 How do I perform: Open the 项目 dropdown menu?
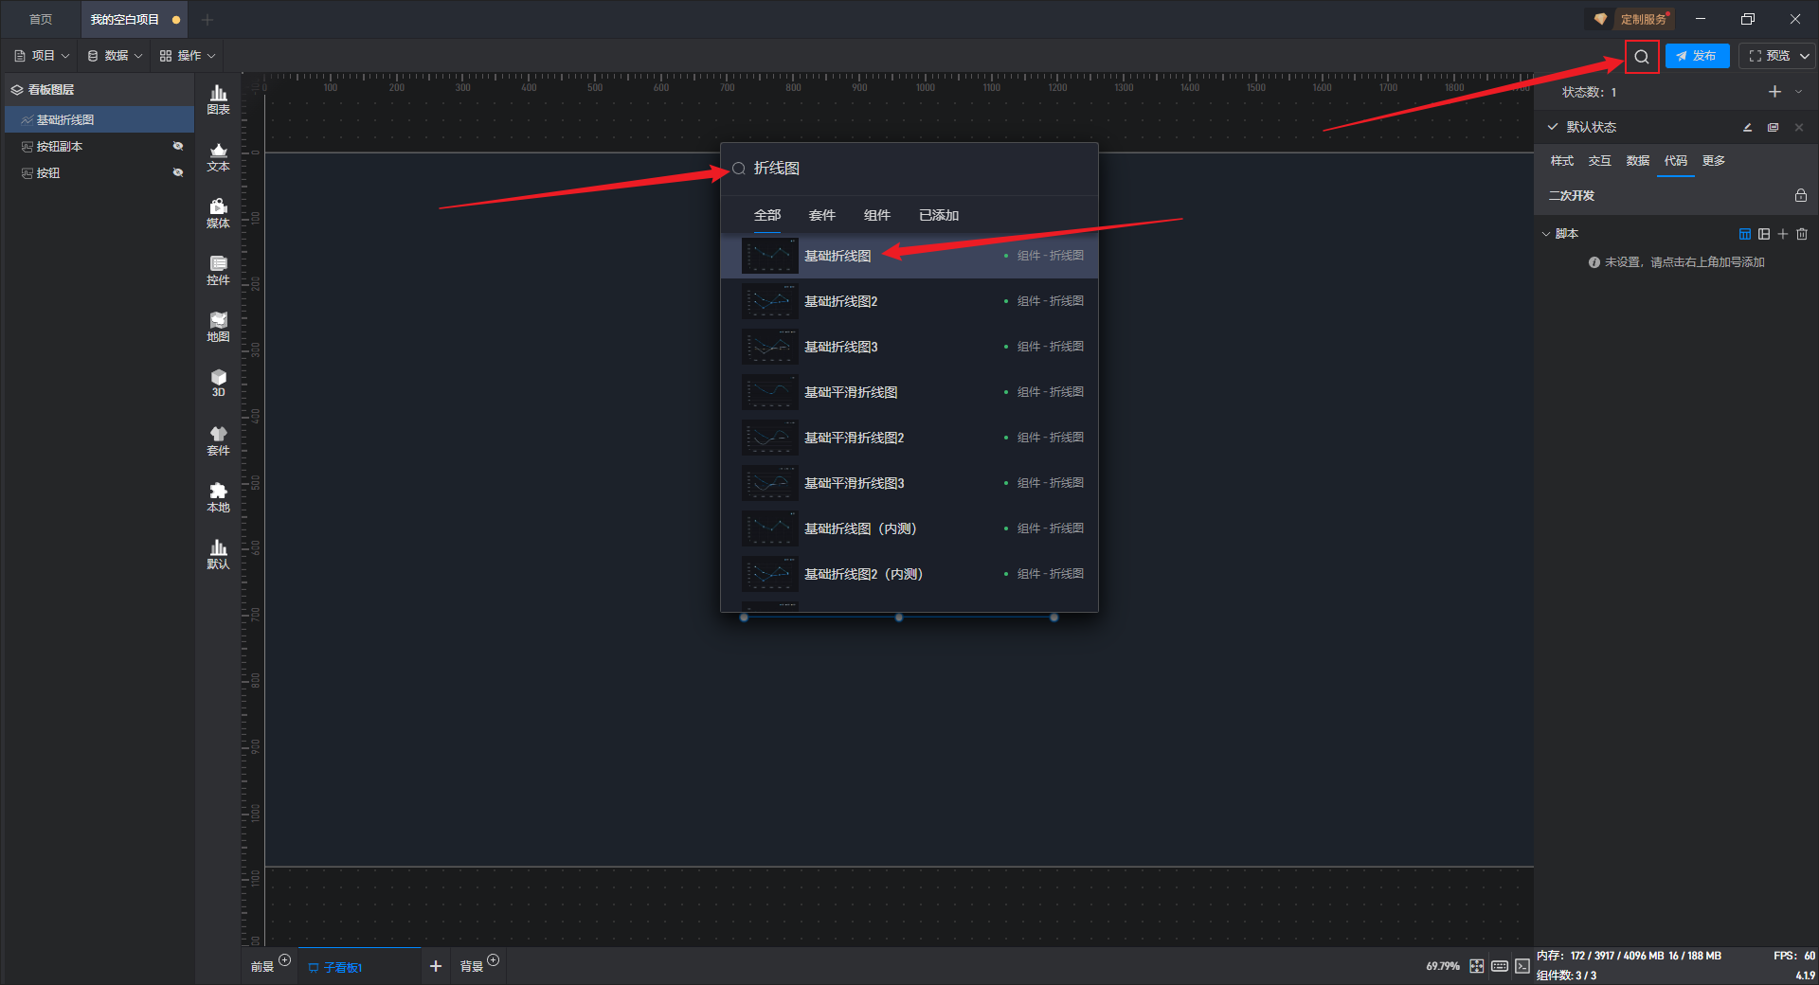click(x=43, y=56)
